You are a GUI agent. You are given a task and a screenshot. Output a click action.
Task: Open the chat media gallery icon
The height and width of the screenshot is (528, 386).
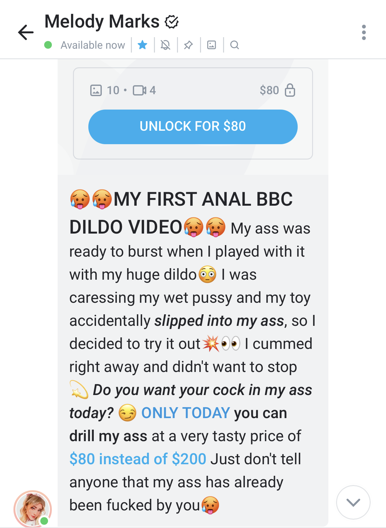click(x=212, y=45)
